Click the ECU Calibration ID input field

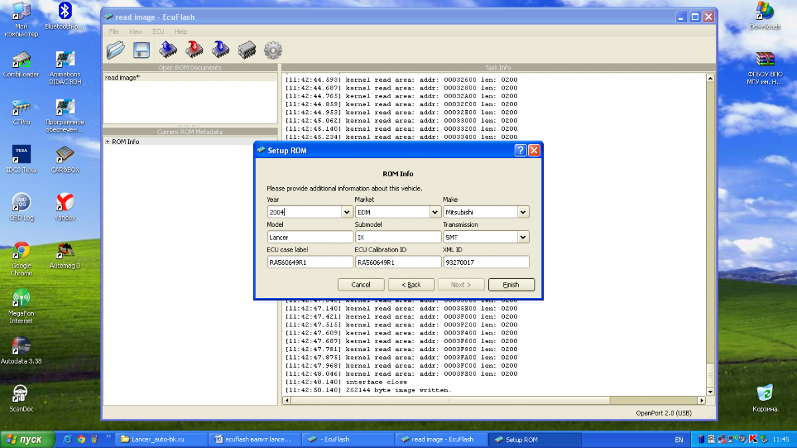[x=398, y=262]
